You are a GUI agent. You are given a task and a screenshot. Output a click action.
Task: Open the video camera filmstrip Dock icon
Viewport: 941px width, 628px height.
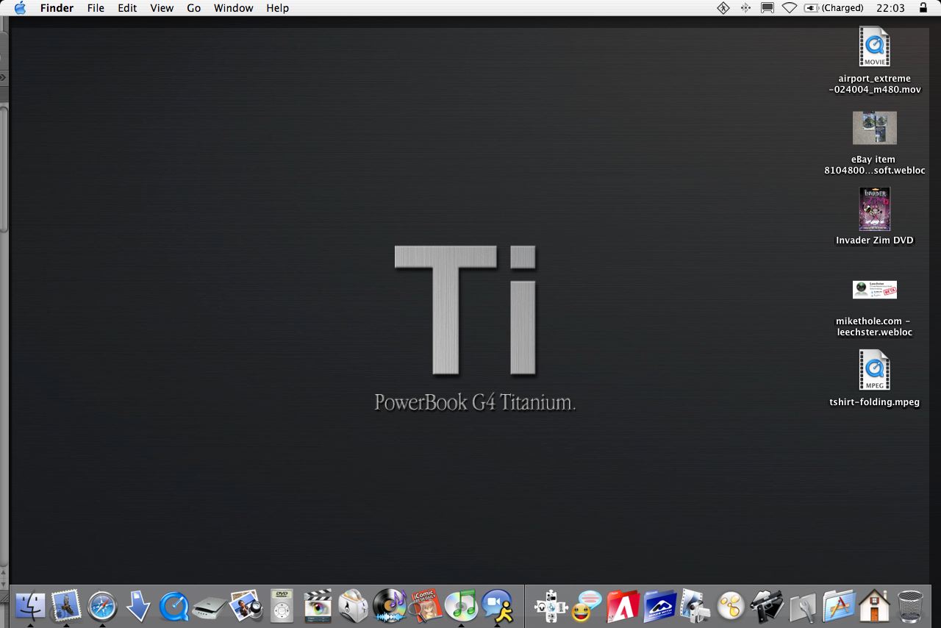(x=695, y=607)
